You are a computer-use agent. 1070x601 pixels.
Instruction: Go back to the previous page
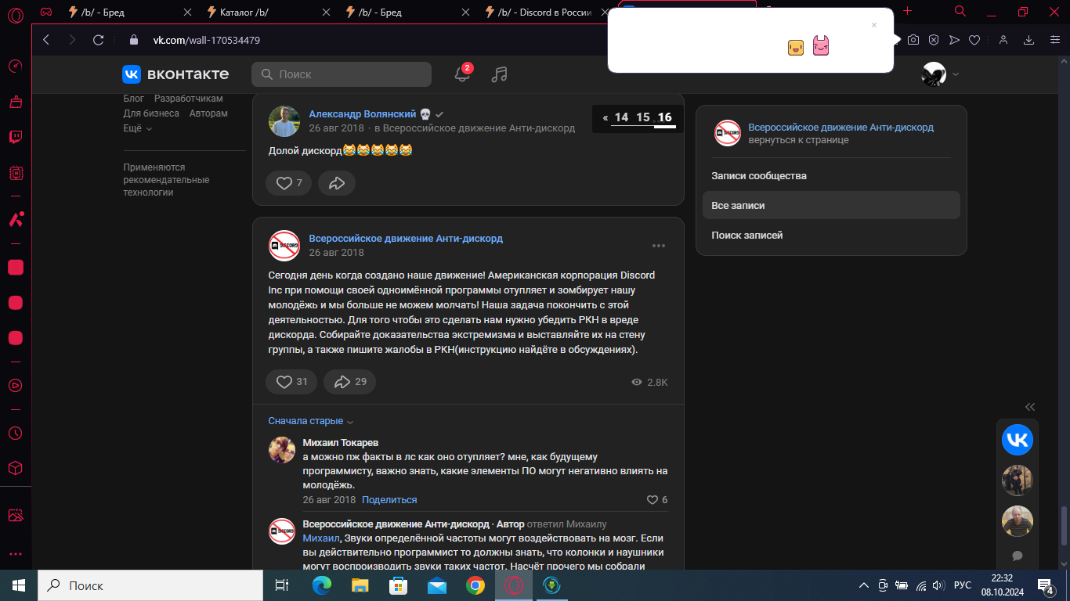45,40
